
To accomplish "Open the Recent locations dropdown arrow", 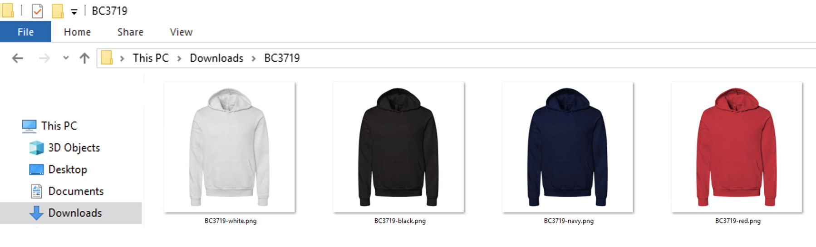I will [66, 58].
